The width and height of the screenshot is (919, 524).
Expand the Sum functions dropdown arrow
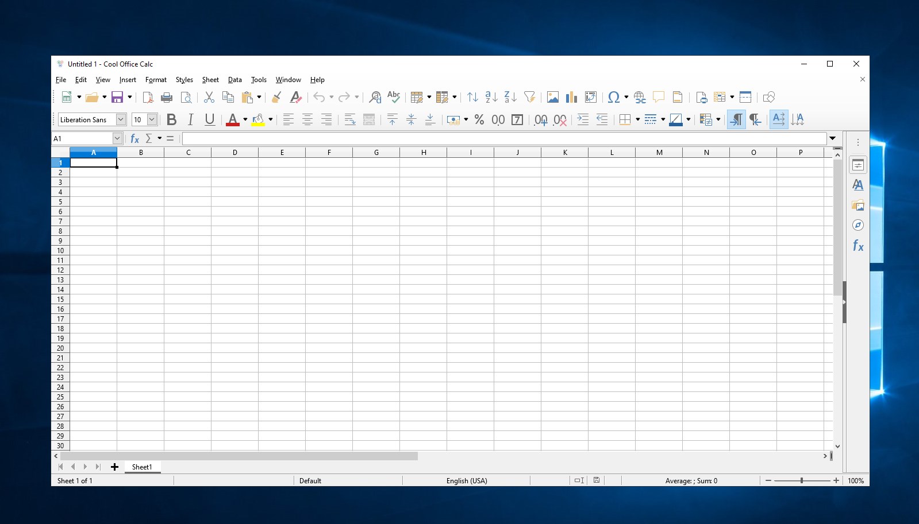[160, 138]
